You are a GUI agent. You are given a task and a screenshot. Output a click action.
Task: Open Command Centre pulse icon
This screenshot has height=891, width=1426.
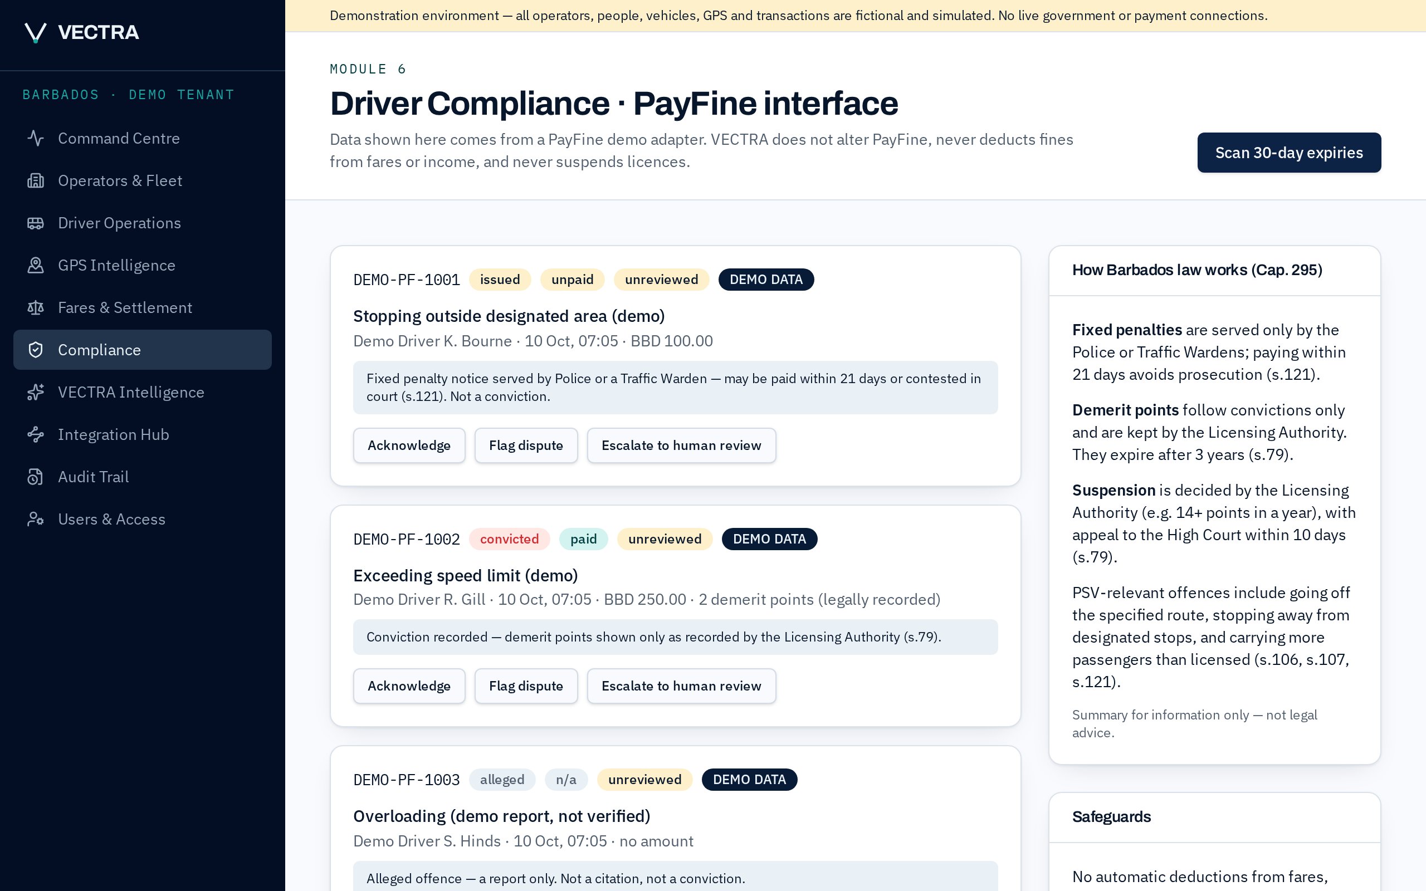point(35,139)
